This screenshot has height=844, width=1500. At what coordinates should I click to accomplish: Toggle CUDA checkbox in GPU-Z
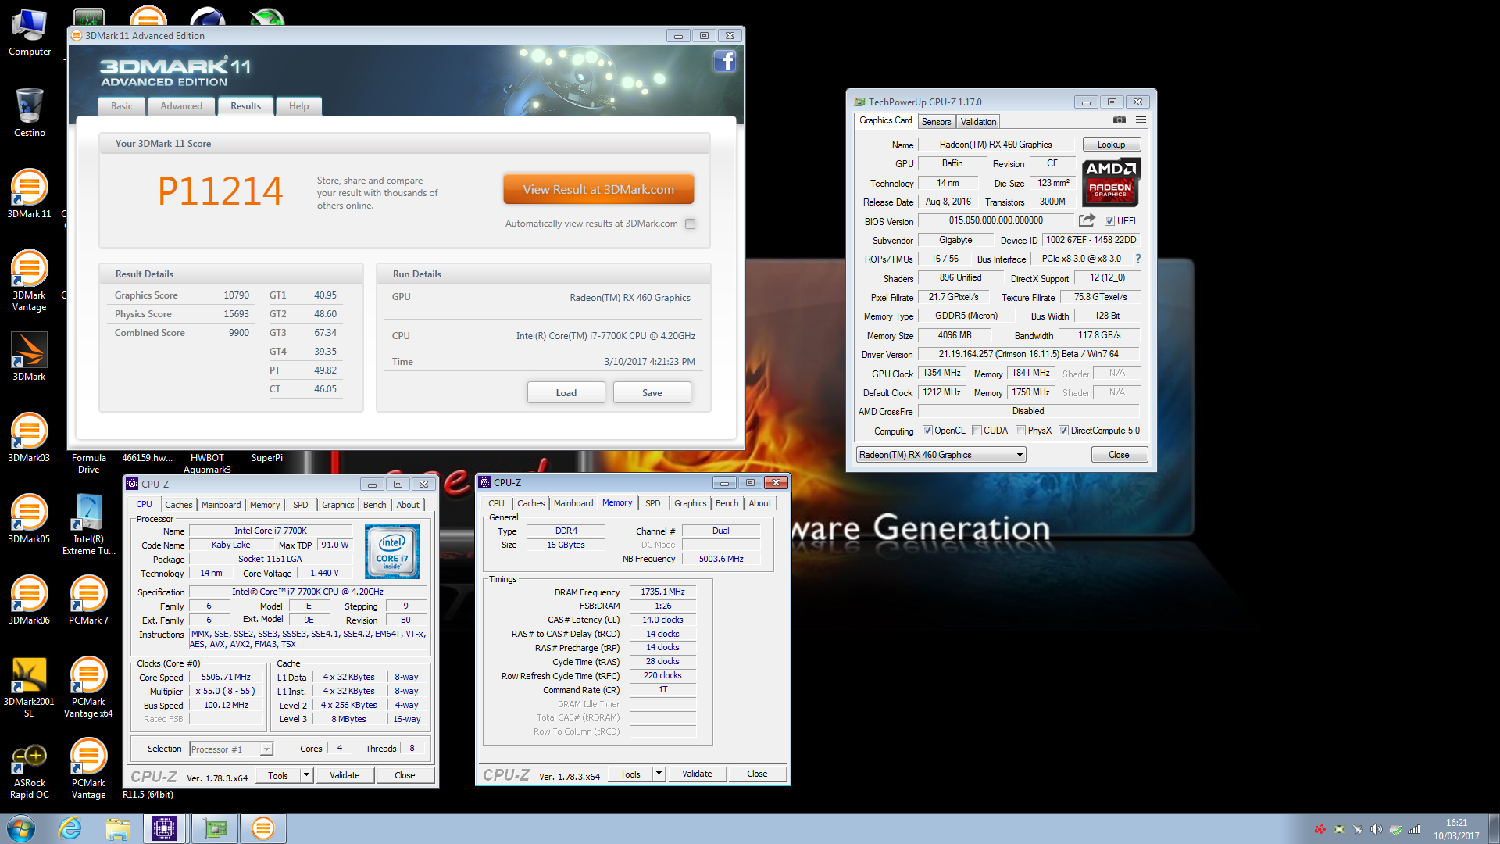[977, 431]
